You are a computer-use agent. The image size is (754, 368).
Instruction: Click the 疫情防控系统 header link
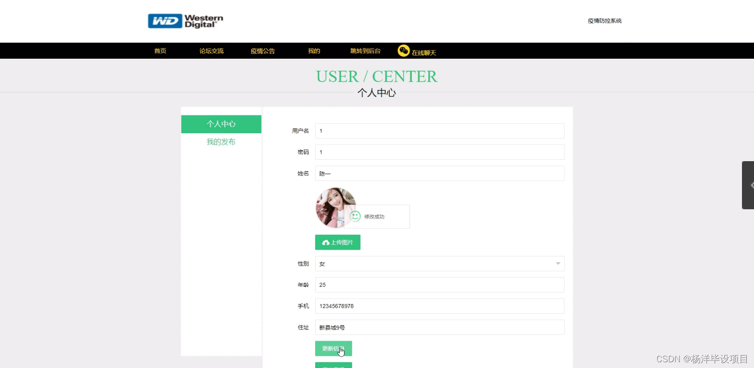[604, 21]
